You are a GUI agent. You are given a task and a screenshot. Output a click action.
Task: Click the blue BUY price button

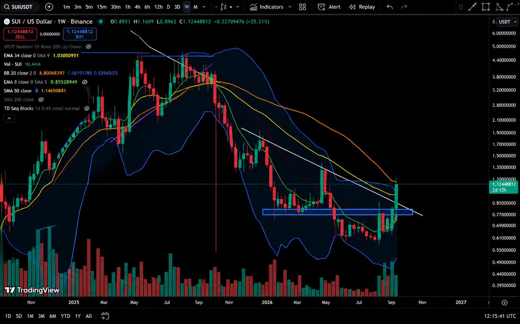pyautogui.click(x=80, y=34)
